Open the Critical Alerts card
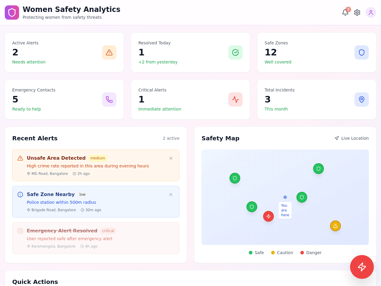 click(x=190, y=100)
